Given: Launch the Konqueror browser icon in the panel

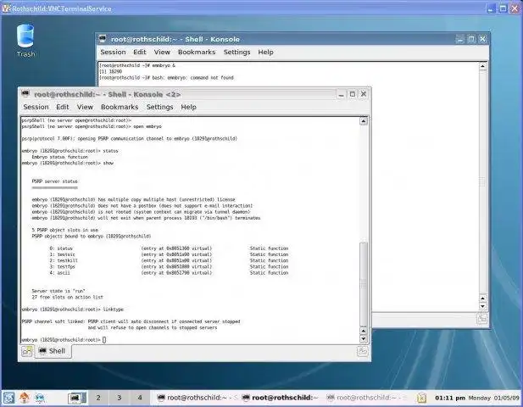Looking at the screenshot, I should 40,398.
